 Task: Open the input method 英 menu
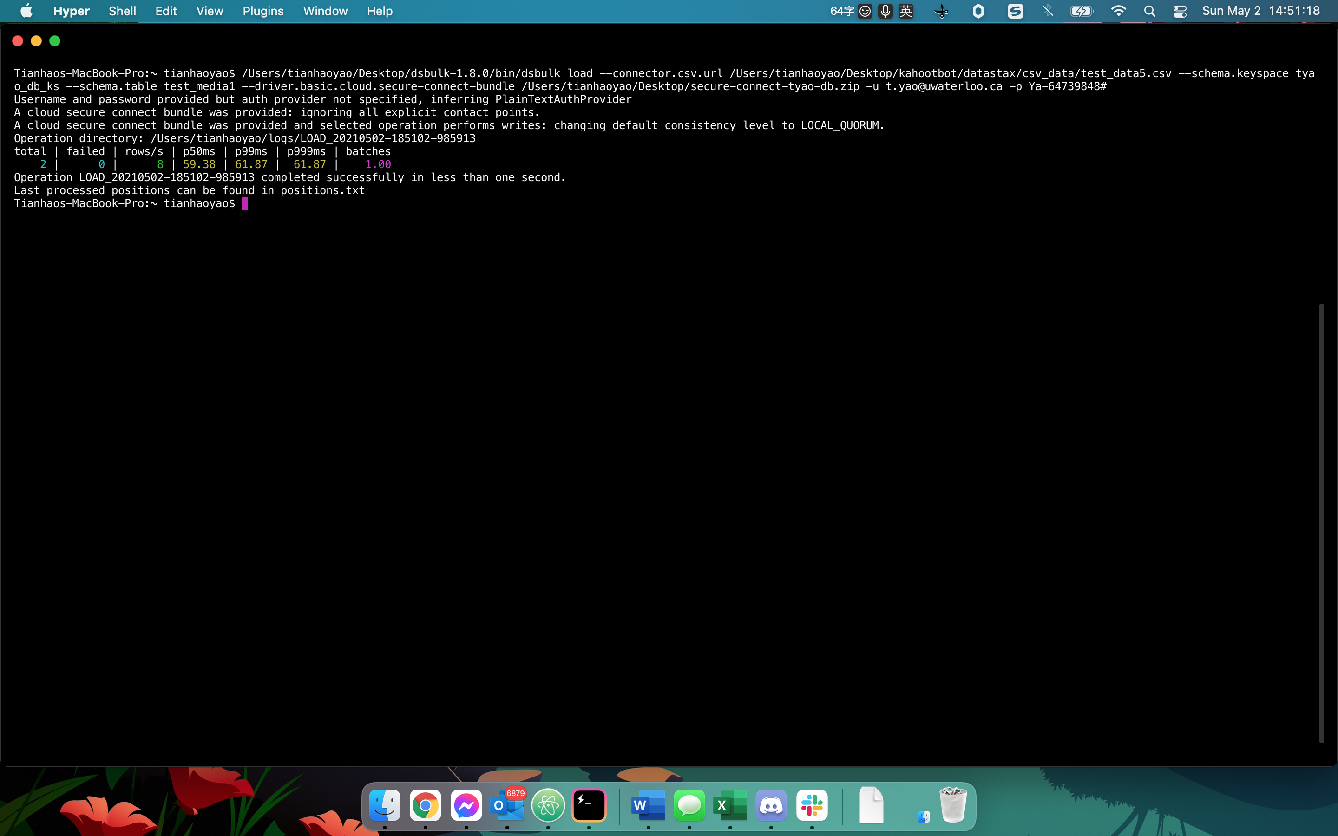click(905, 11)
